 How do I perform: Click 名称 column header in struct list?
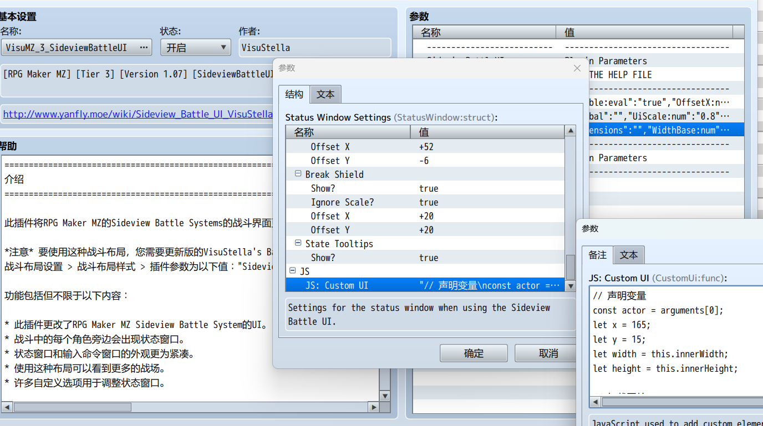click(348, 132)
